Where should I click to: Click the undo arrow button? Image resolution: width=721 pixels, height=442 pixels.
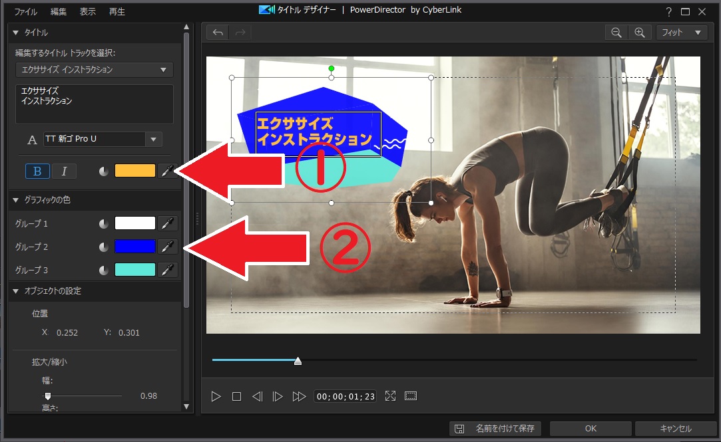tap(218, 33)
